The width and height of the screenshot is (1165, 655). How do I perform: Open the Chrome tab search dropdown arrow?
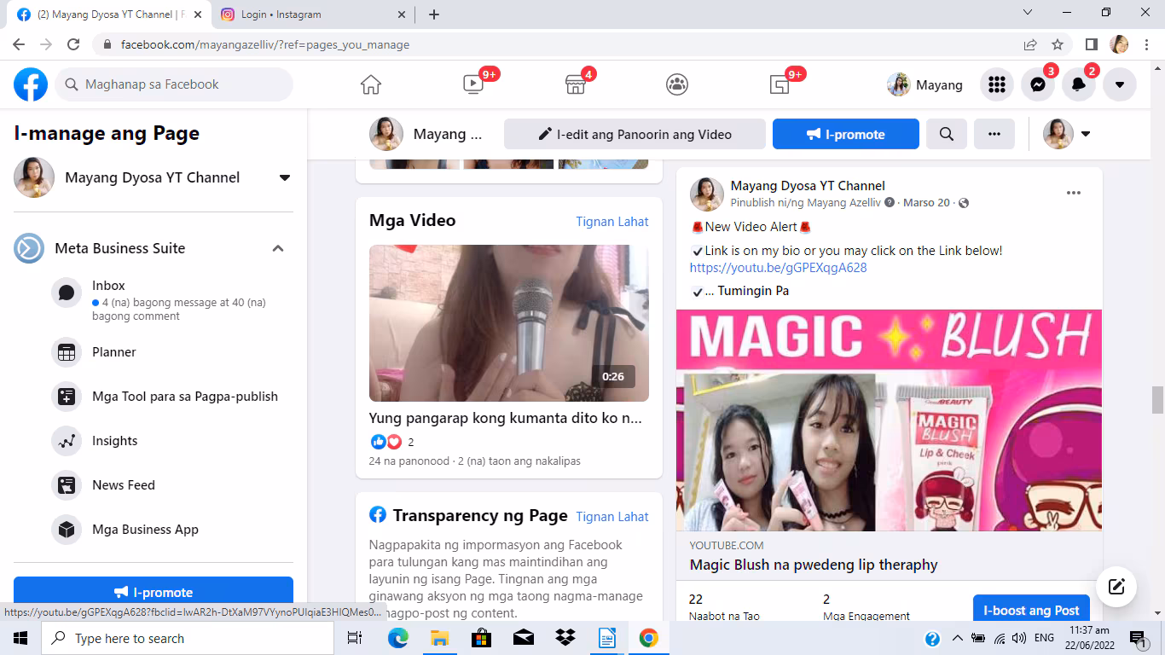(x=1028, y=13)
